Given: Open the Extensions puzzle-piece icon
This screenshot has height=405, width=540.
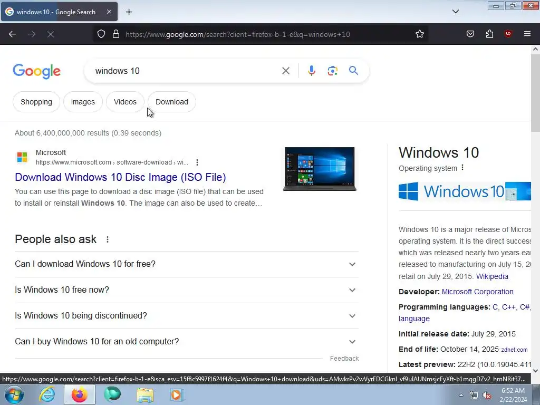Looking at the screenshot, I should 489,34.
